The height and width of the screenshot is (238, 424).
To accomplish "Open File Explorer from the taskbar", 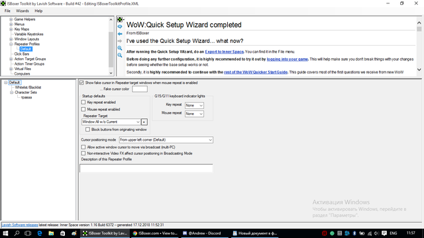I will point(51,233).
